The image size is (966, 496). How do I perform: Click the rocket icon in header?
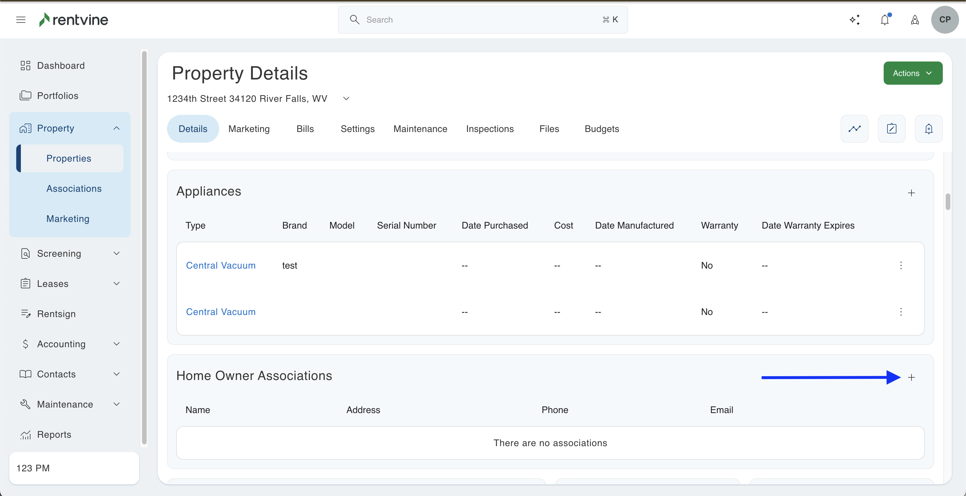[x=915, y=19]
